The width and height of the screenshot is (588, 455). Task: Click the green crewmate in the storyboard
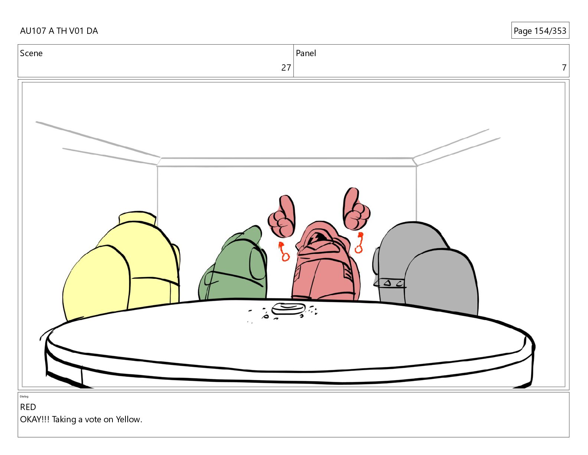click(233, 263)
